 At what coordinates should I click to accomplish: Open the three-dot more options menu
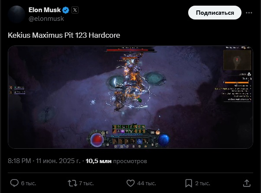coord(249,13)
